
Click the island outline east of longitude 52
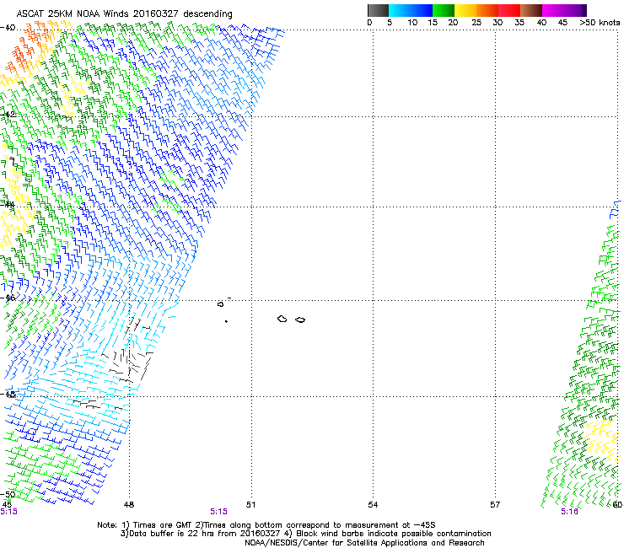pos(300,320)
